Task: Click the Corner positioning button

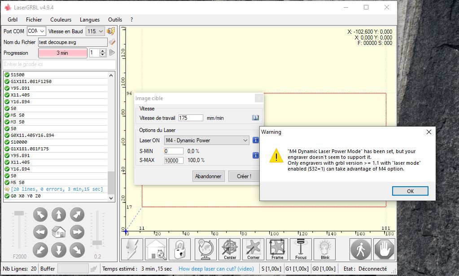Action: coord(253,250)
